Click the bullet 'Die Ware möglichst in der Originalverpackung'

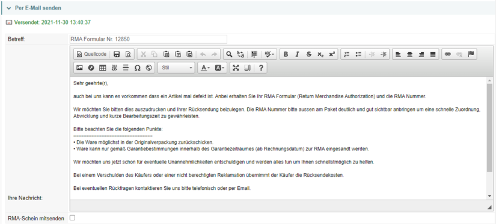[143, 143]
